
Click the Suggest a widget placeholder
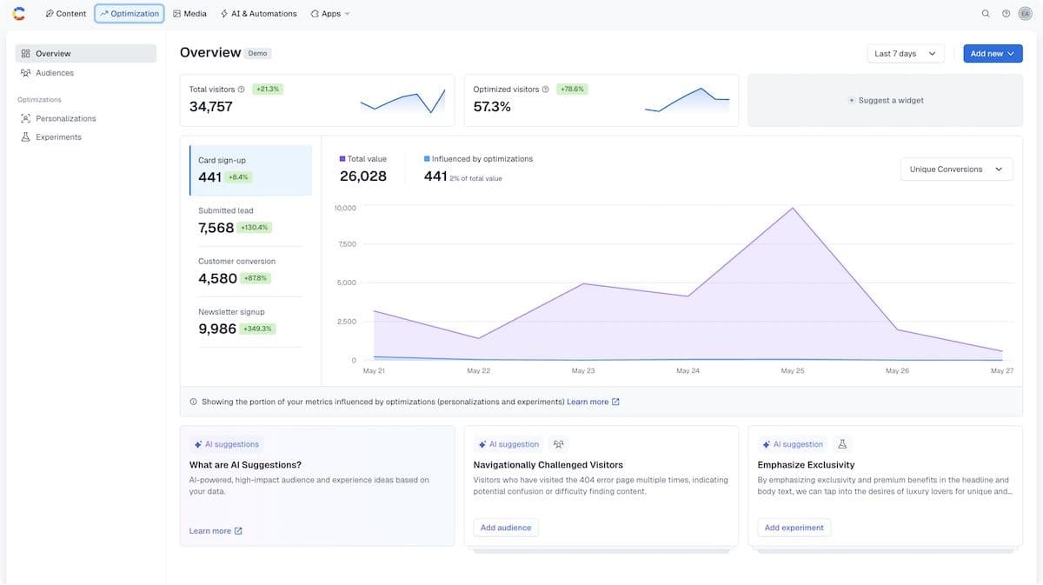886,100
